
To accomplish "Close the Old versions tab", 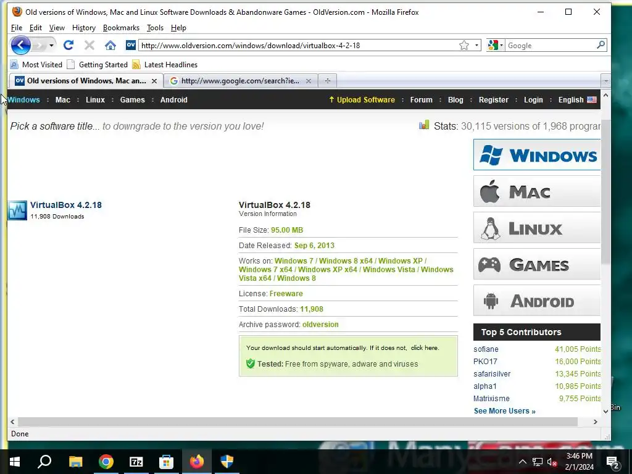I will 154,81.
